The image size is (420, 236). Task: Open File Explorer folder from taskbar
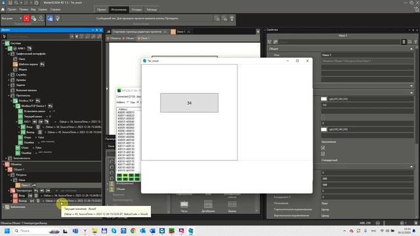click(x=94, y=231)
